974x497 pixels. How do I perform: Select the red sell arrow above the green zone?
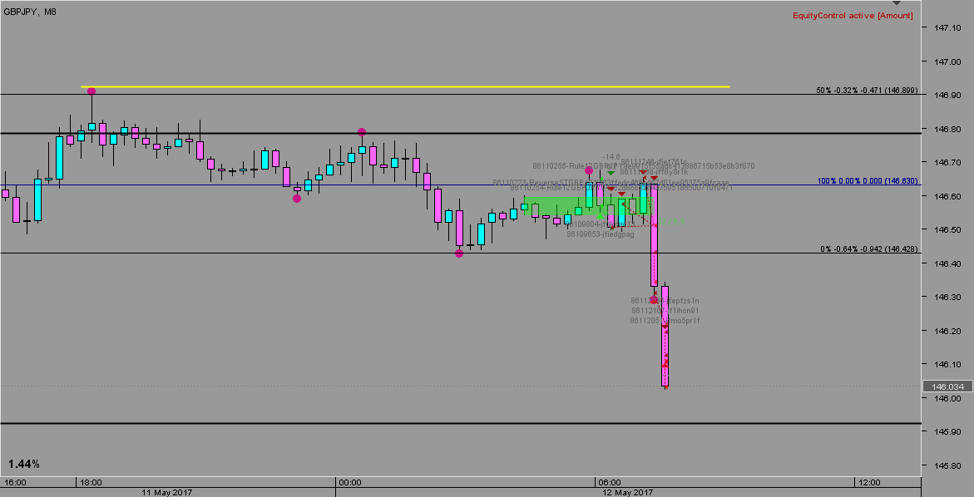pyautogui.click(x=621, y=192)
